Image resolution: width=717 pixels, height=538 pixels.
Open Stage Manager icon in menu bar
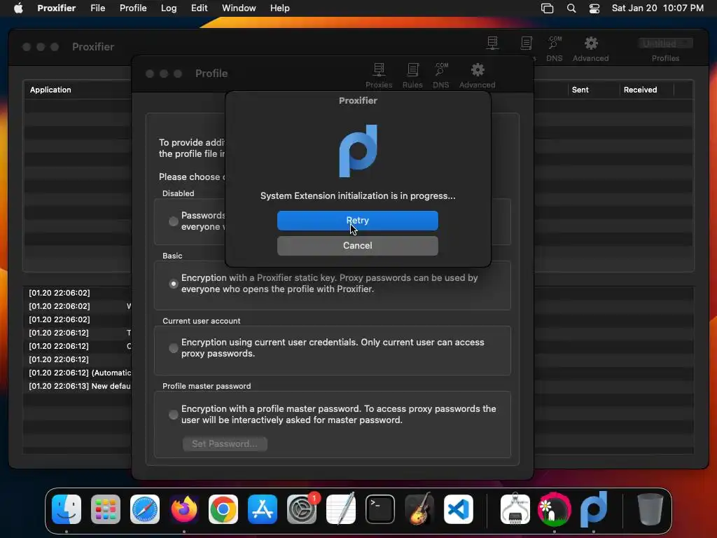pyautogui.click(x=547, y=8)
